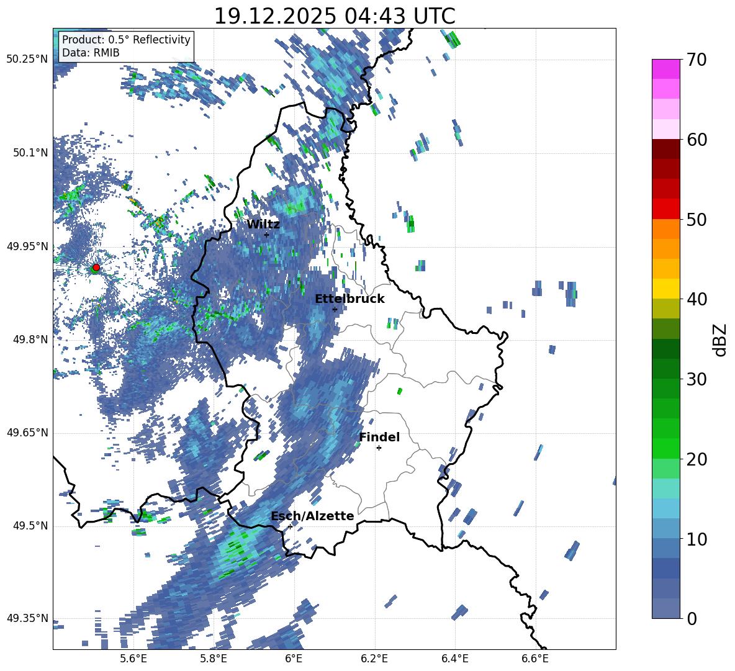Click the 6.6°E longitude label
The width and height of the screenshot is (735, 671).
[x=535, y=659]
